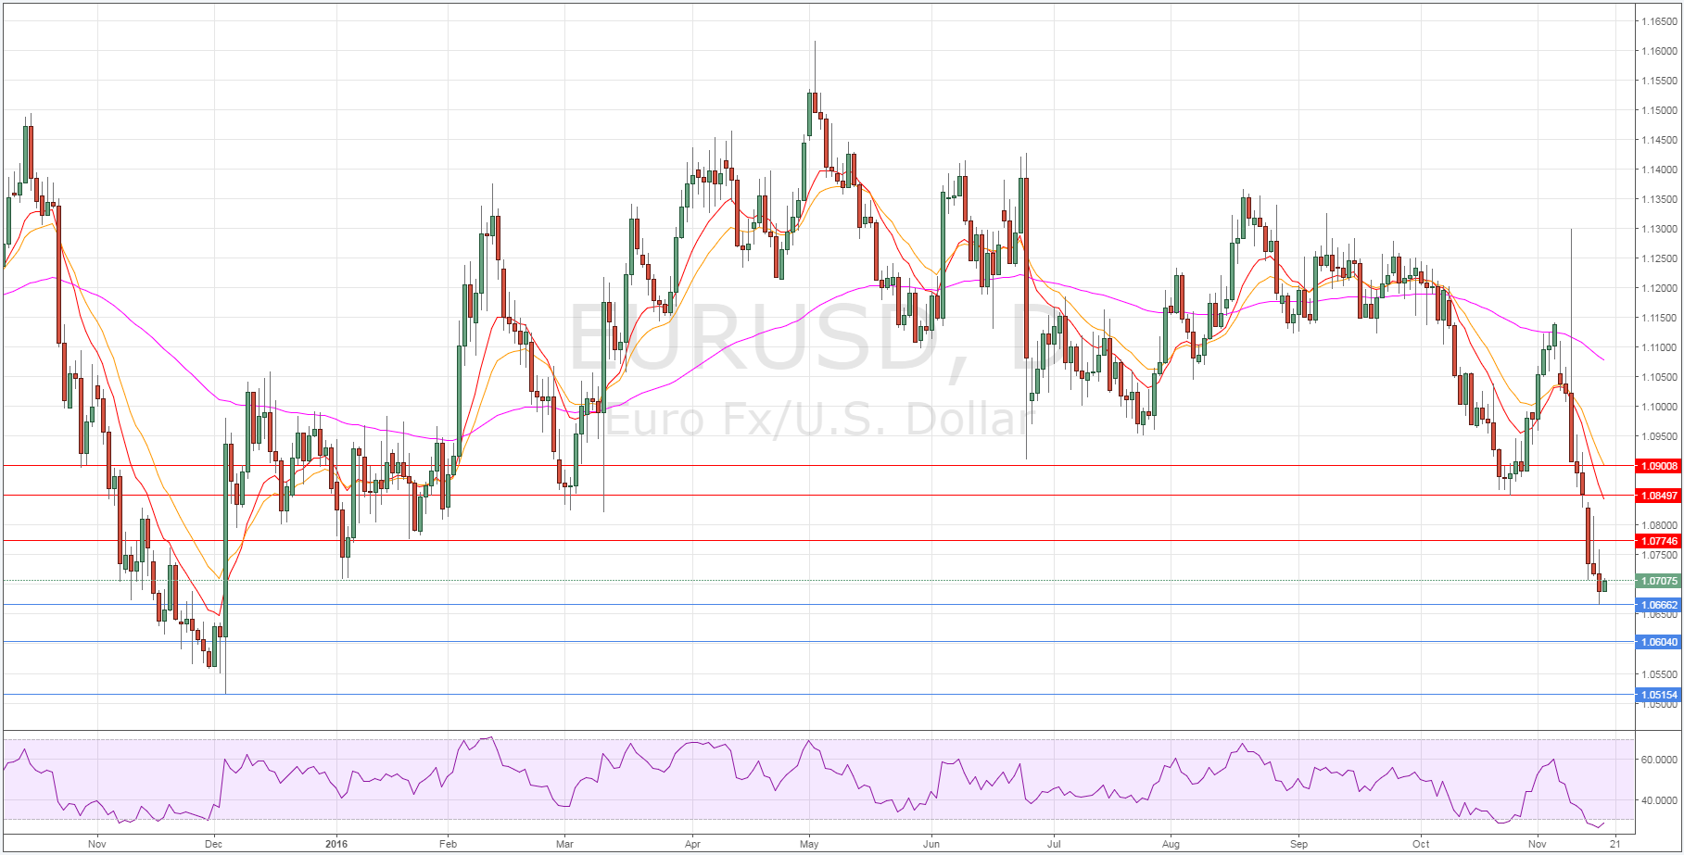Click the 1.08497 red price label

pyautogui.click(x=1659, y=496)
